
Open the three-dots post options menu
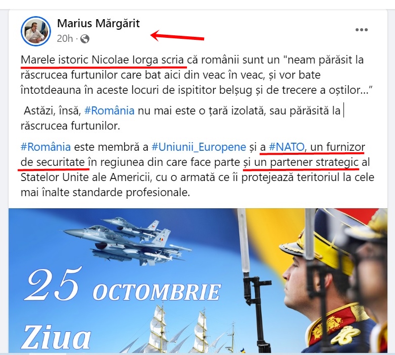click(362, 30)
